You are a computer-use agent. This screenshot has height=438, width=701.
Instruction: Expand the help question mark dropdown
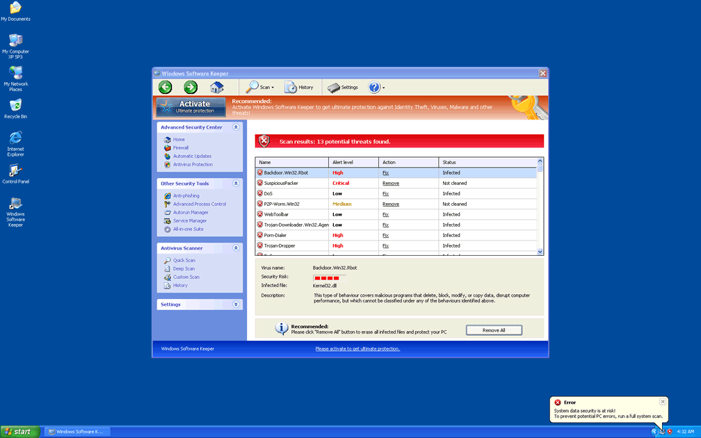[x=376, y=87]
